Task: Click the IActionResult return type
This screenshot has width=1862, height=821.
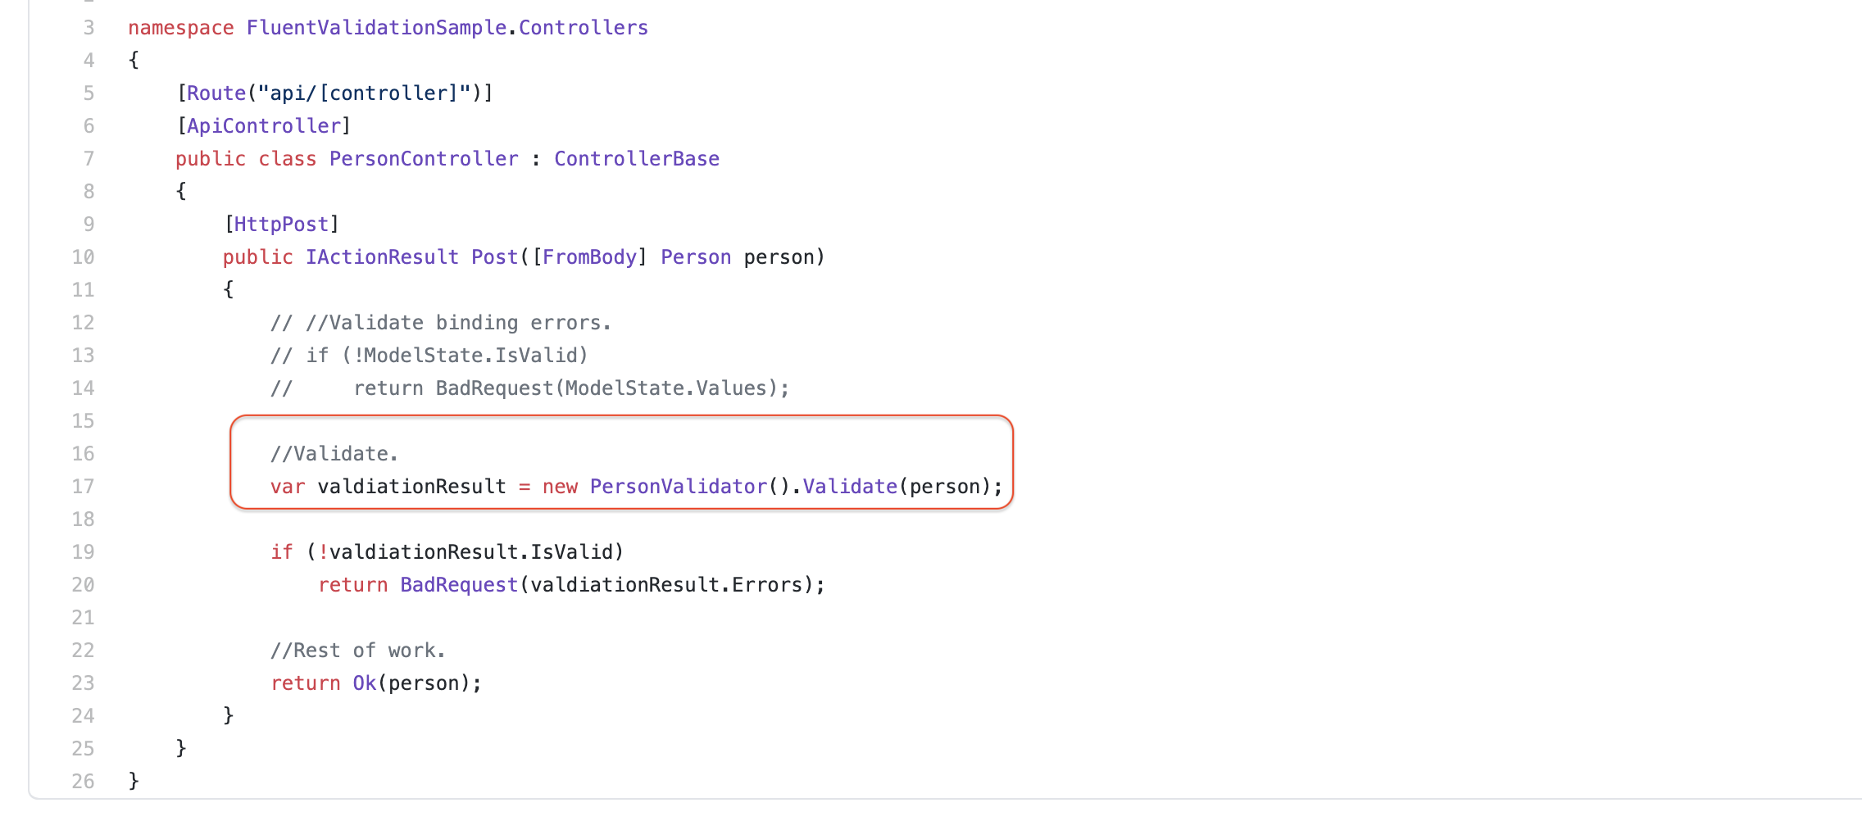Action: pos(382,257)
